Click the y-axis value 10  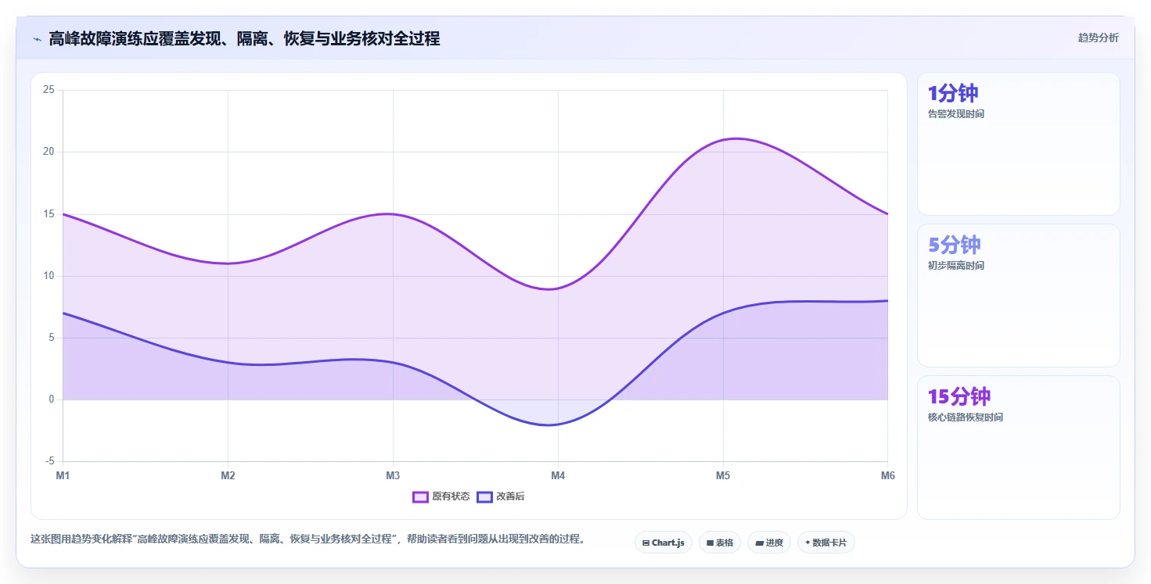click(x=49, y=276)
